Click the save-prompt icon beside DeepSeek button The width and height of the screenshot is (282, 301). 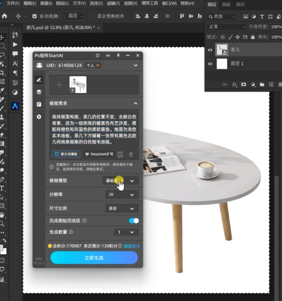pos(120,154)
